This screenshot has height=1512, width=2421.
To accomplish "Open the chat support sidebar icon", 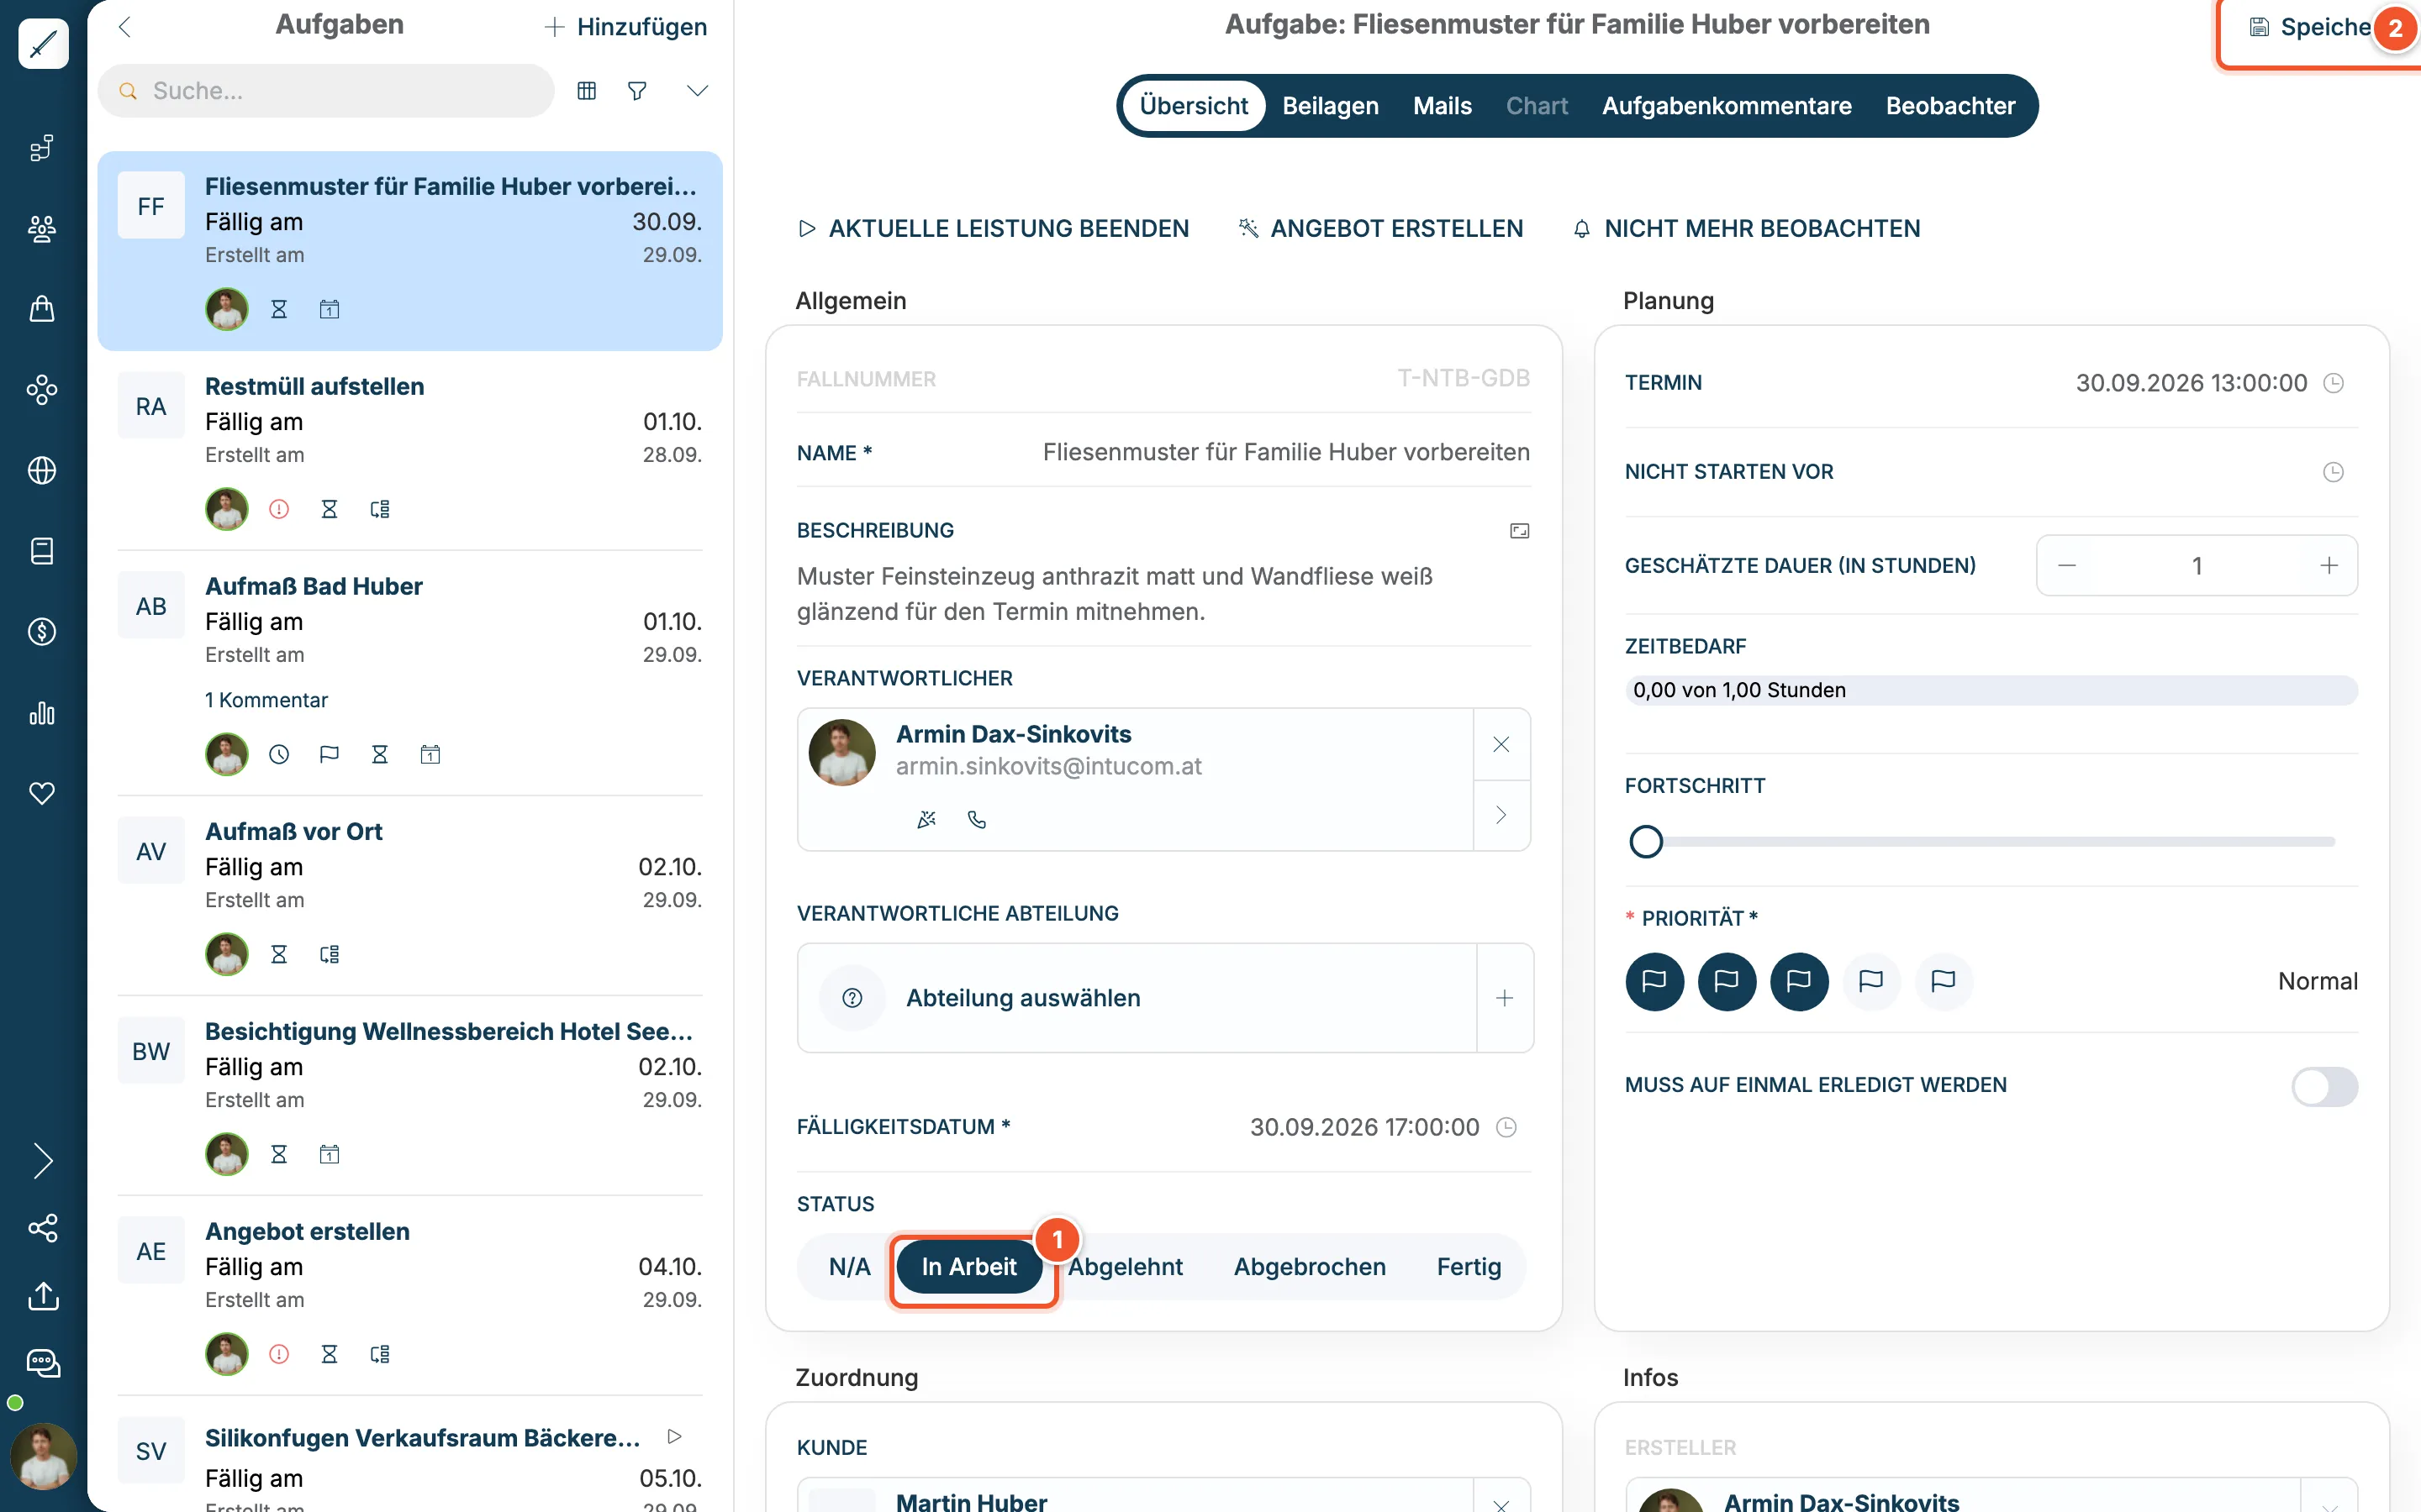I will 43,1363.
